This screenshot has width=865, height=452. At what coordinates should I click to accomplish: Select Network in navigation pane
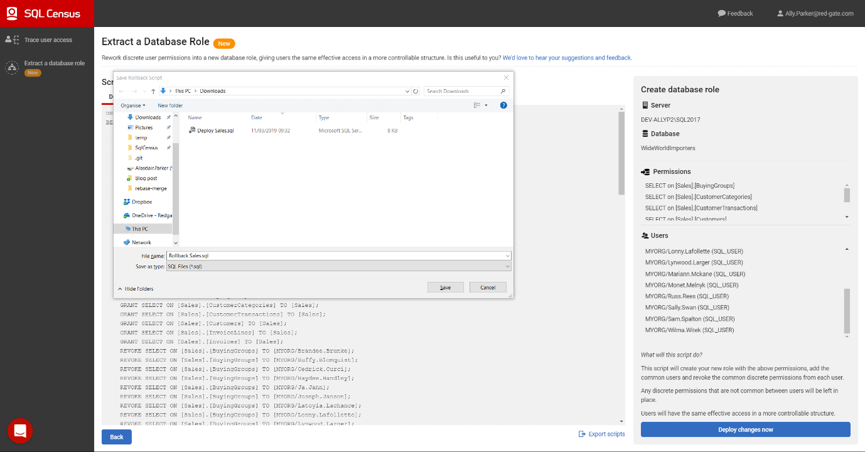coord(141,242)
